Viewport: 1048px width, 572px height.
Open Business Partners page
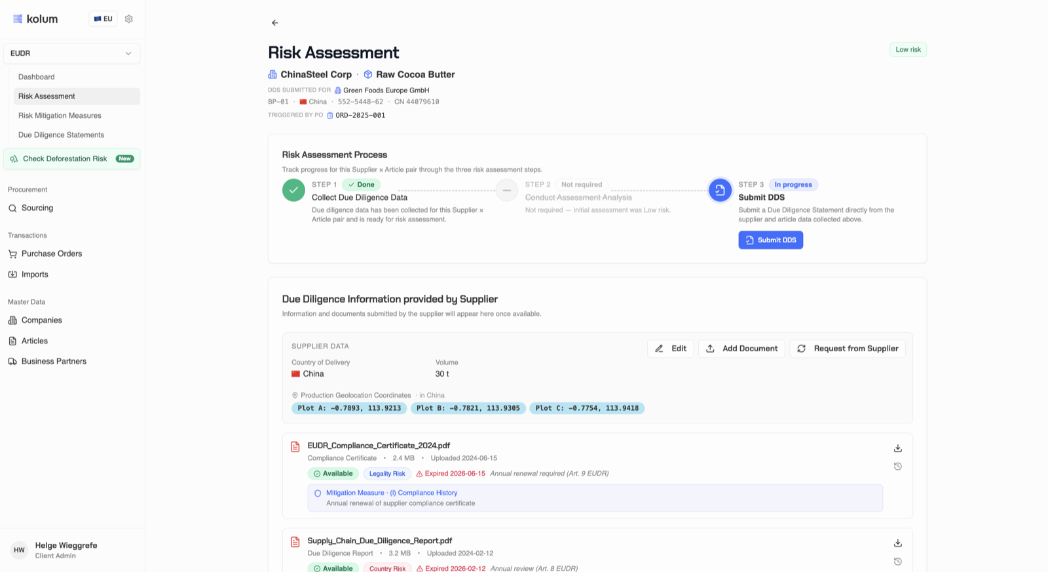click(x=54, y=361)
